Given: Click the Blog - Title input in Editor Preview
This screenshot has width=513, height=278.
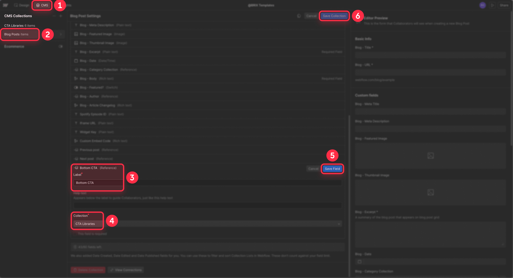Looking at the screenshot, I should (430, 55).
